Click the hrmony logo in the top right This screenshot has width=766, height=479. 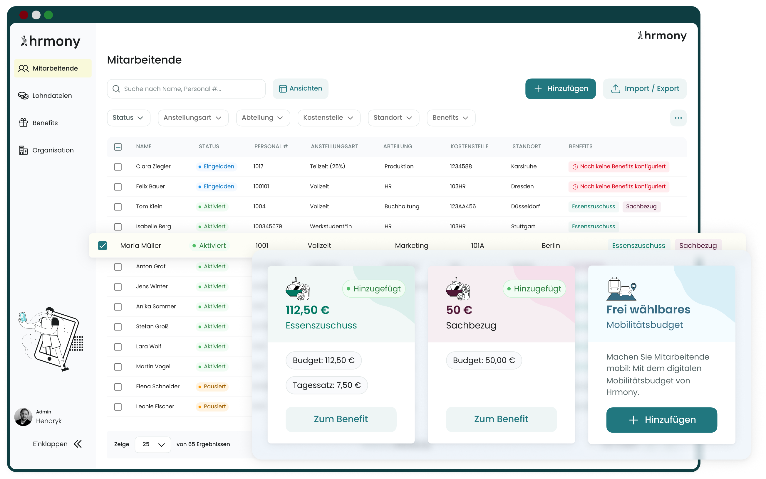pos(662,36)
